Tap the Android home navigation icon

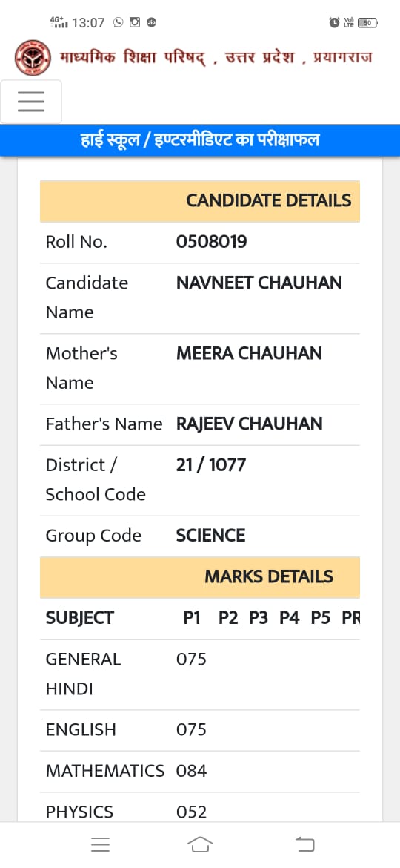[x=200, y=844]
